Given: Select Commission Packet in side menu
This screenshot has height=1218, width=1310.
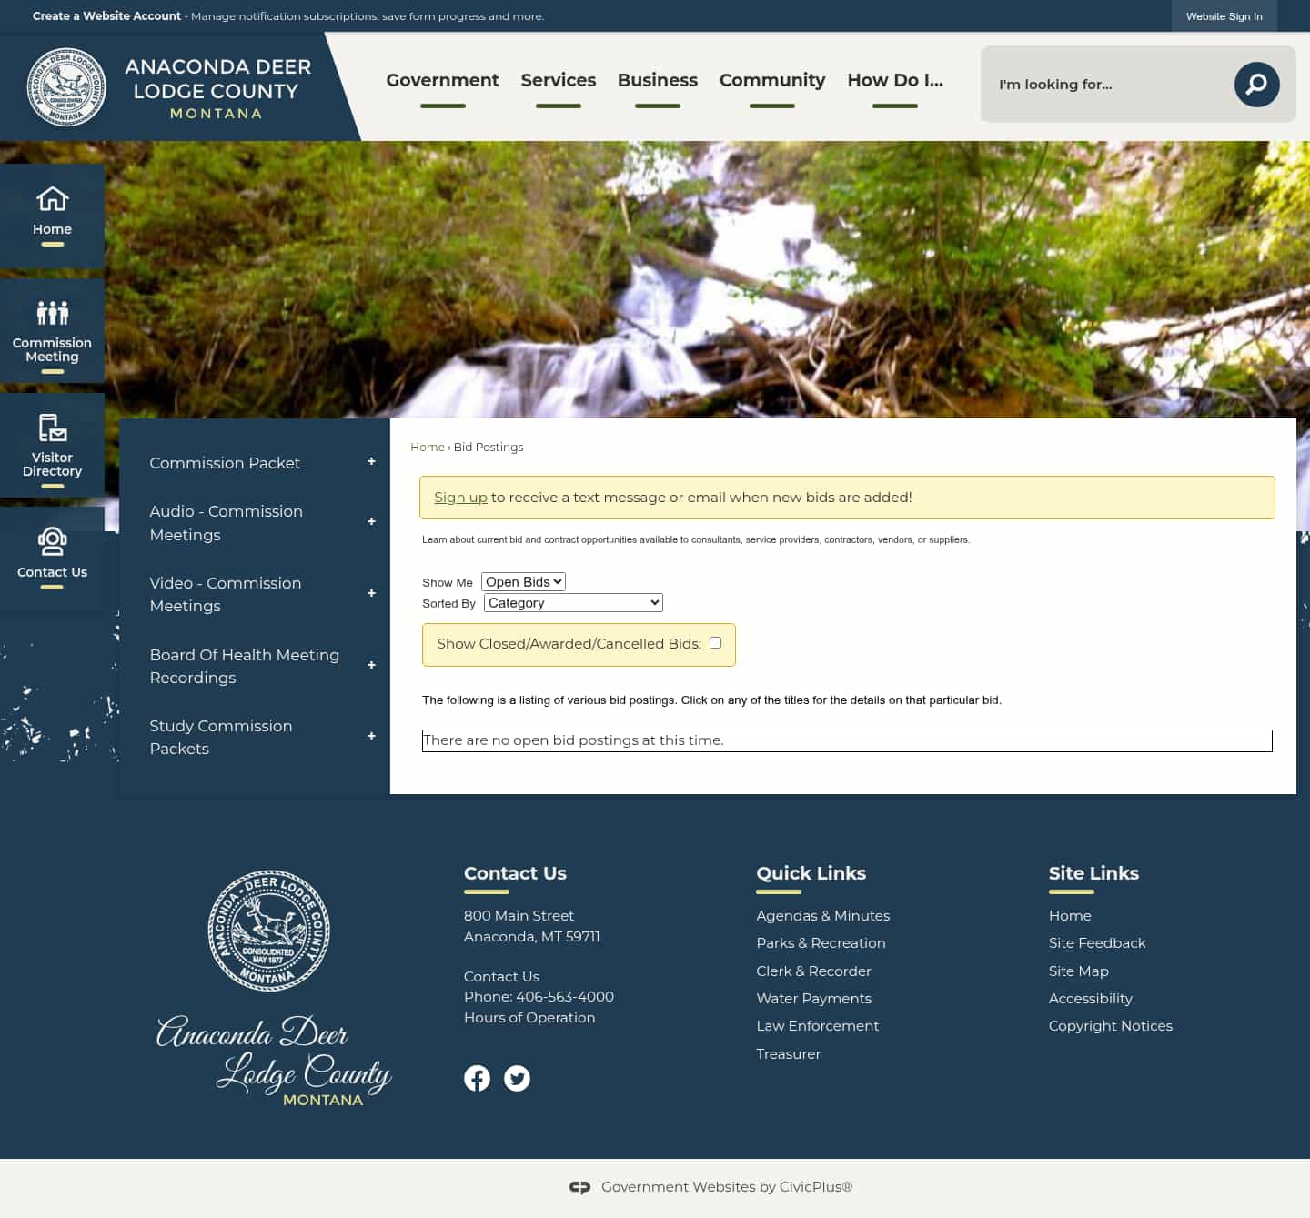Looking at the screenshot, I should click(x=225, y=463).
